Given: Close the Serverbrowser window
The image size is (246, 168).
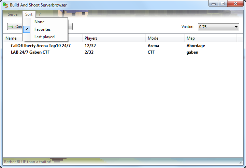Looking at the screenshot, I should tap(235, 4).
